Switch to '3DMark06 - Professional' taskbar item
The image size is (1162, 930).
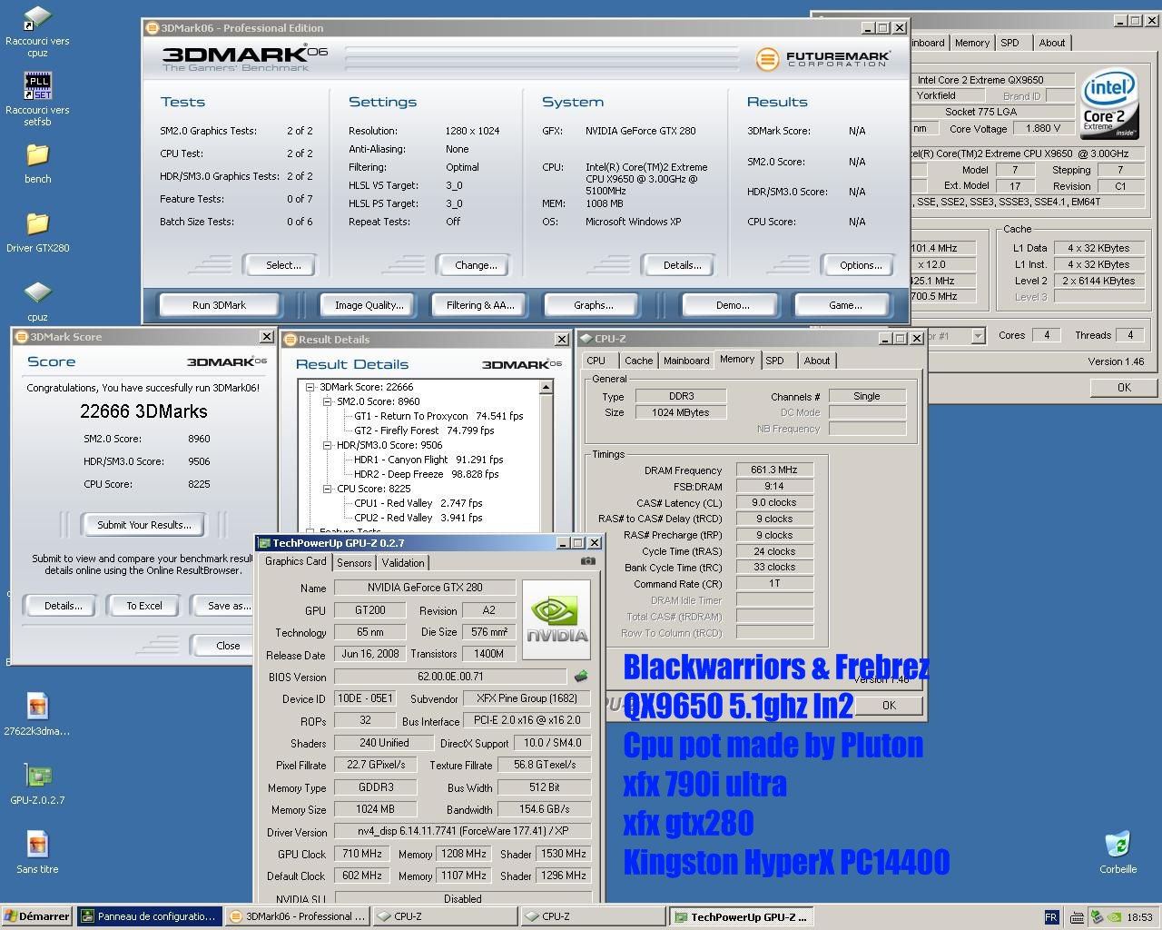point(297,916)
